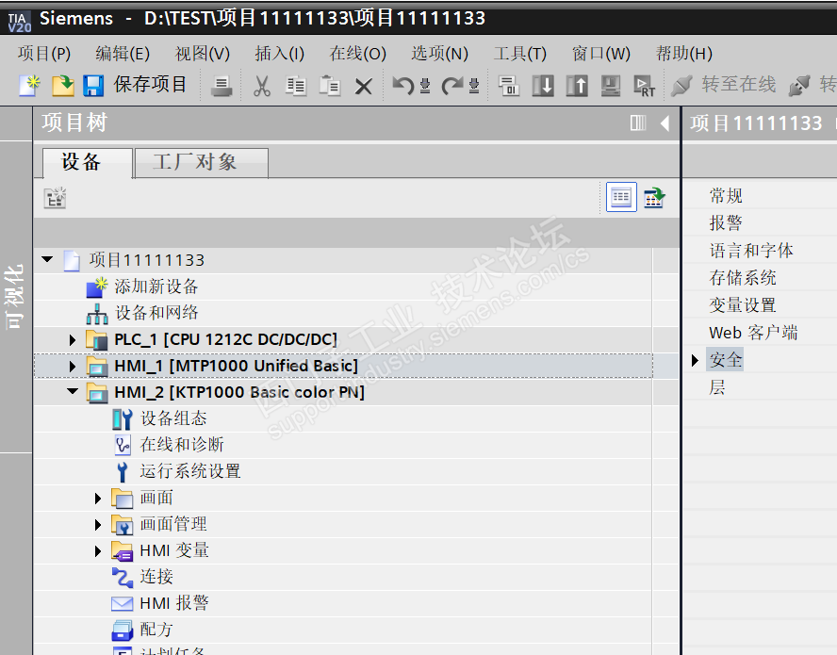Viewport: 837px width, 655px height.
Task: Click the HMI 报警 envelope icon
Action: coord(123,604)
